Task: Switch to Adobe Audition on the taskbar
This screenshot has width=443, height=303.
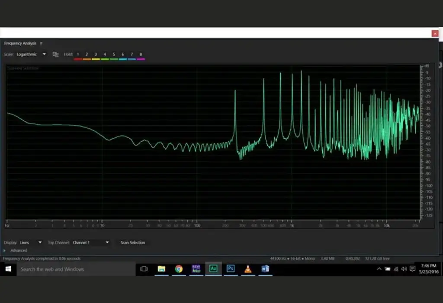Action: (213, 269)
